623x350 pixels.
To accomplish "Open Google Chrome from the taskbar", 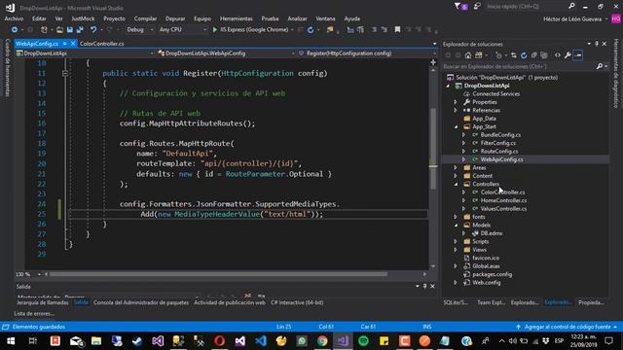I will (322, 341).
